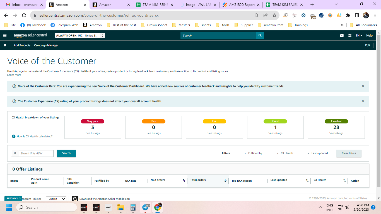This screenshot has width=381, height=214.
Task: Open the EN language dropdown
Action: (359, 36)
